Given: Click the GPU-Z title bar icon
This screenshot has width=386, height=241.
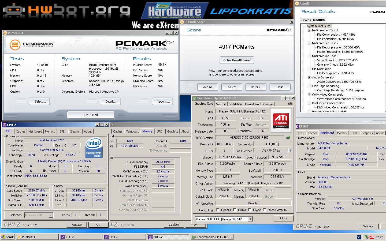Looking at the screenshot, I should pyautogui.click(x=195, y=98).
